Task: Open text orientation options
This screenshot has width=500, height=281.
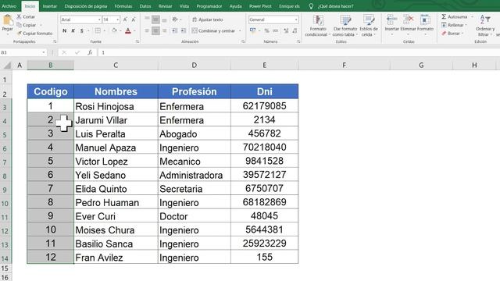Action: (175, 20)
